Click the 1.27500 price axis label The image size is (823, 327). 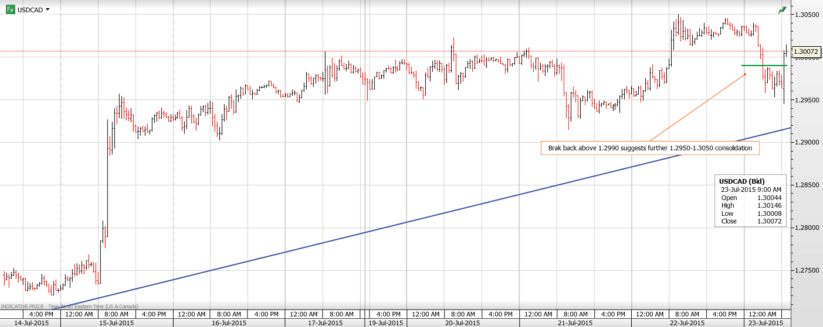[x=807, y=270]
